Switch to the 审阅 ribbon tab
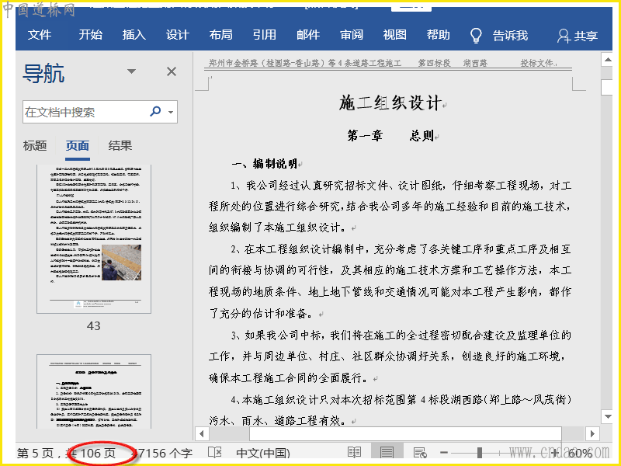The height and width of the screenshot is (466, 621). (352, 35)
